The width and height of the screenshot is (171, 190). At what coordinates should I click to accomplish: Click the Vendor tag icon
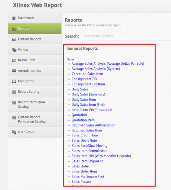14,50
